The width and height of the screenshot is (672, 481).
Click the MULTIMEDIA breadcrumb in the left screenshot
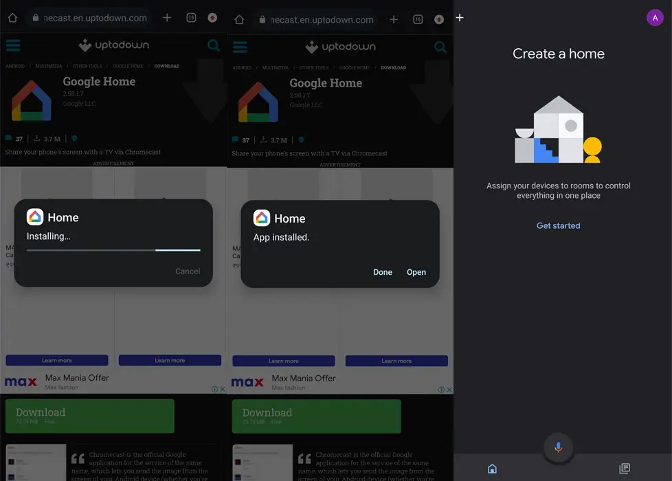coord(49,66)
